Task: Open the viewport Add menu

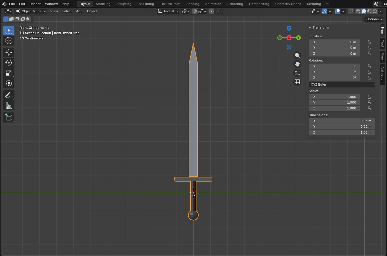Action: [x=79, y=11]
